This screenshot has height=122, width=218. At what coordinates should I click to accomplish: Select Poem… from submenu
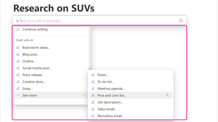pyautogui.click(x=131, y=75)
